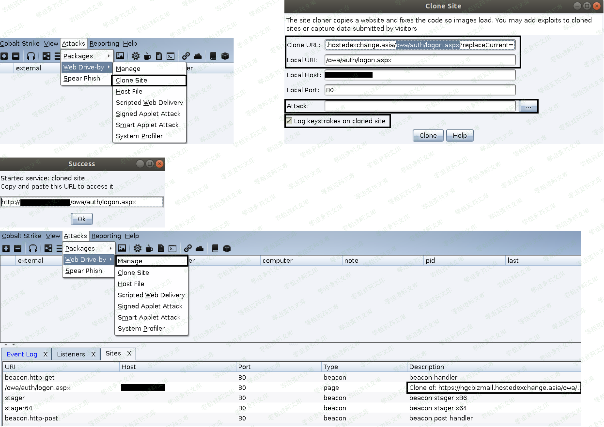Click the coffee cup icon in lower toolbar
Image resolution: width=604 pixels, height=427 pixels.
click(149, 248)
